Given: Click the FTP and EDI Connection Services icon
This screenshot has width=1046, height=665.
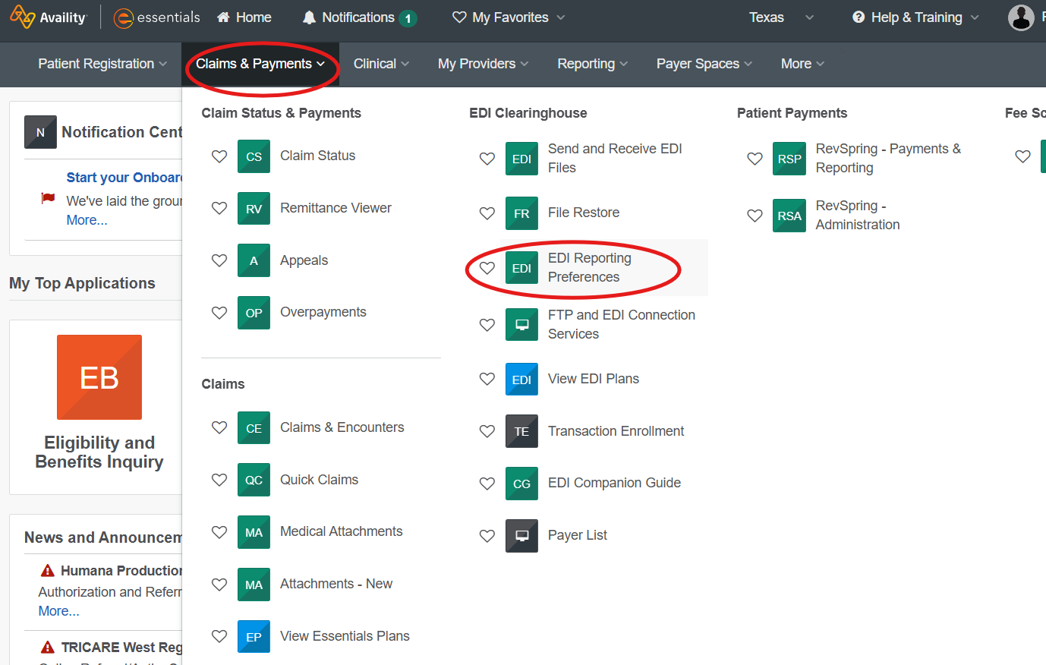Looking at the screenshot, I should pos(521,325).
